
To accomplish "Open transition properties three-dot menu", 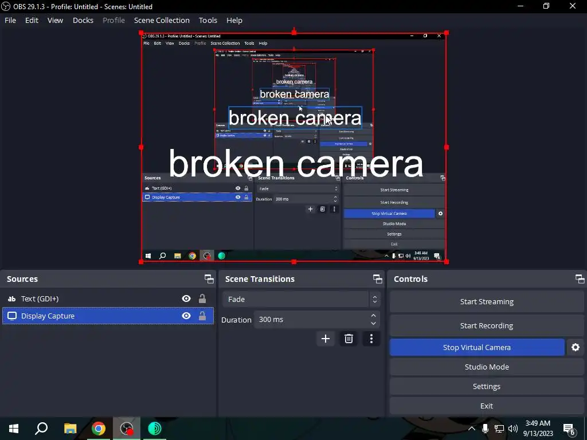I will [371, 339].
